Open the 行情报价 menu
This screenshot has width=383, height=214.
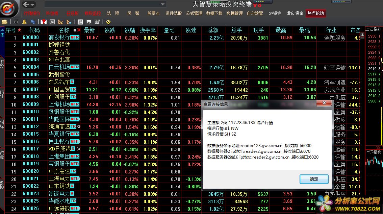pyautogui.click(x=32, y=13)
